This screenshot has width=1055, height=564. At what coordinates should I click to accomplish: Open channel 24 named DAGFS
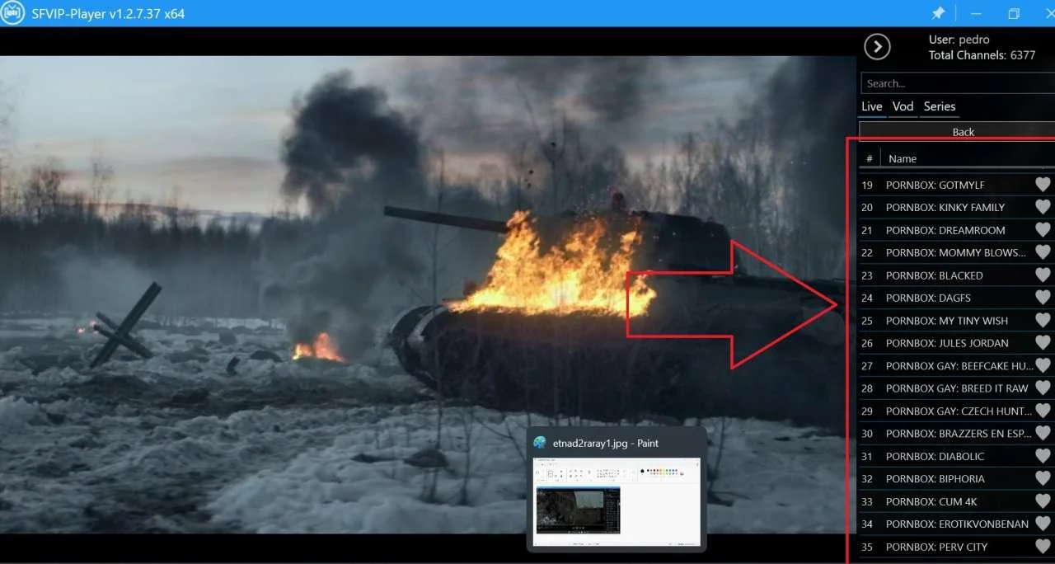(x=956, y=298)
